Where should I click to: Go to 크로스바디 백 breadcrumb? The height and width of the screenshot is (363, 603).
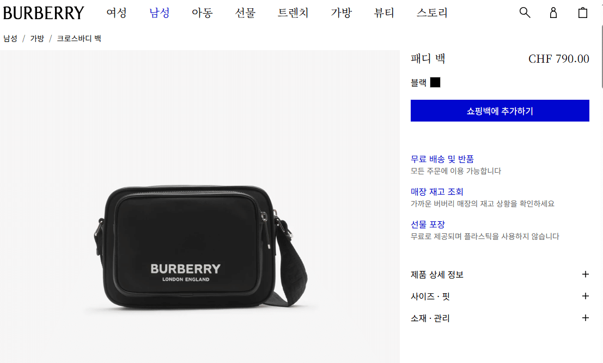coord(79,39)
